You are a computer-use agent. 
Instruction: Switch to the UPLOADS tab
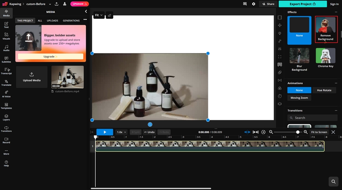(x=52, y=21)
